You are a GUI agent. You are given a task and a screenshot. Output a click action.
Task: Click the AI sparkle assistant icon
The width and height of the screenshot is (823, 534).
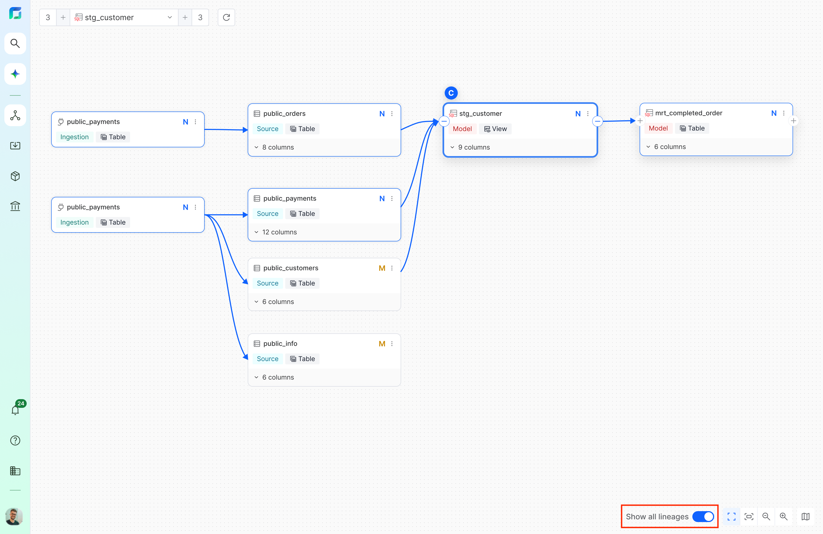15,74
